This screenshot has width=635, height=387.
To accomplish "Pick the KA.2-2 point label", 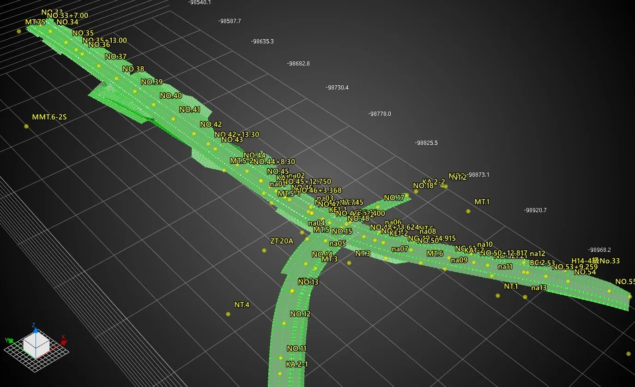I will (x=434, y=182).
